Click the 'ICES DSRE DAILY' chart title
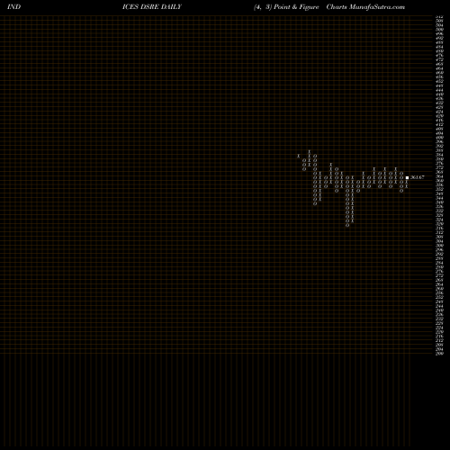The width and height of the screenshot is (450, 450). pos(152,7)
